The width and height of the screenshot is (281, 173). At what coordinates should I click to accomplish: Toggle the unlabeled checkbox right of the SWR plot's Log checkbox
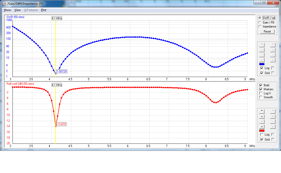click(273, 68)
